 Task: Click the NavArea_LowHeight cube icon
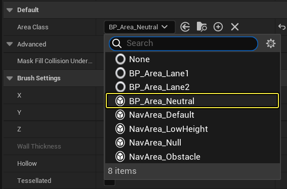coord(120,129)
